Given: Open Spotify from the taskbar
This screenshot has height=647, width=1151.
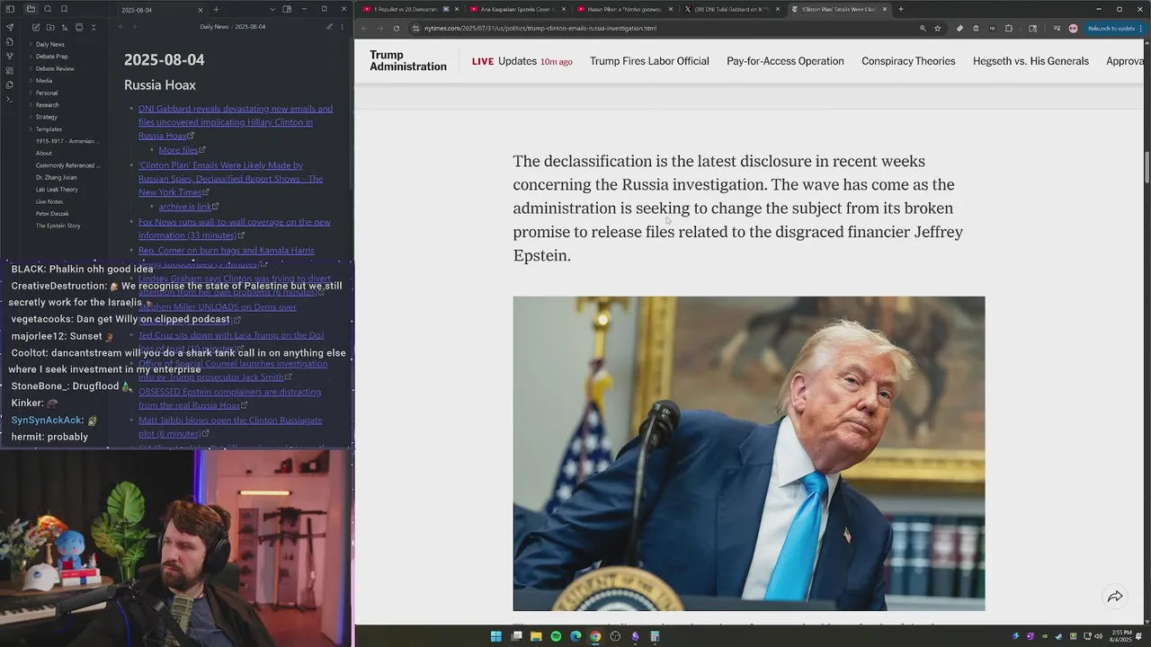Looking at the screenshot, I should pos(556,636).
